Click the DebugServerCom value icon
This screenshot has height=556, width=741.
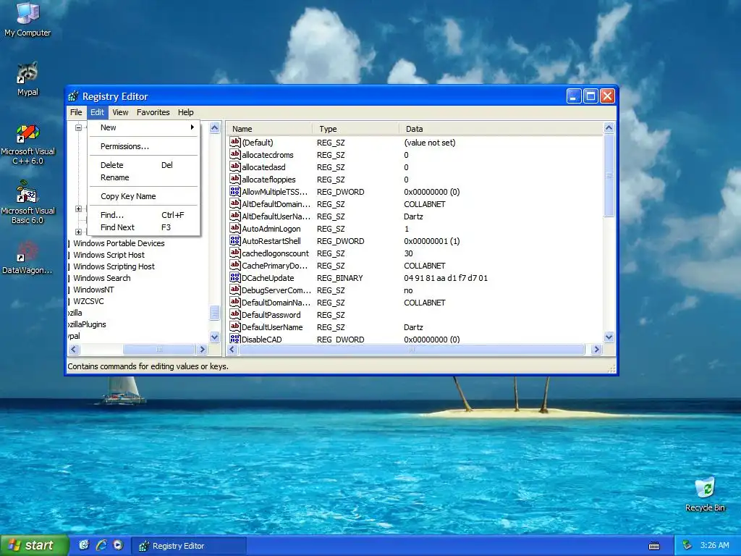[235, 290]
